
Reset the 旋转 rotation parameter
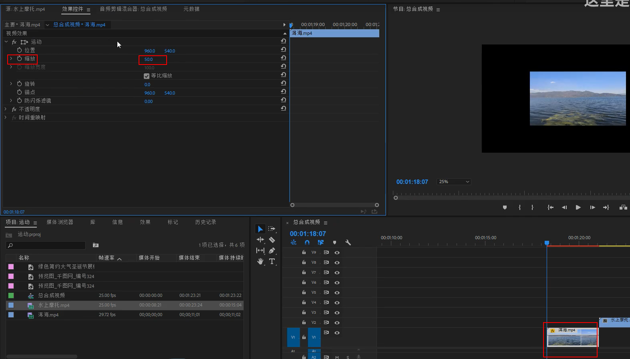click(284, 83)
